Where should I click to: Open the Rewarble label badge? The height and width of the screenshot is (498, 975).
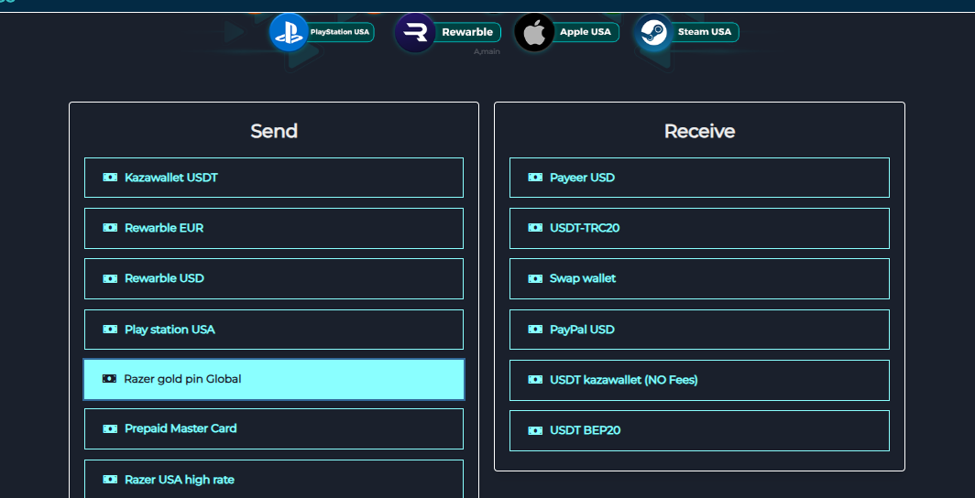pyautogui.click(x=467, y=32)
